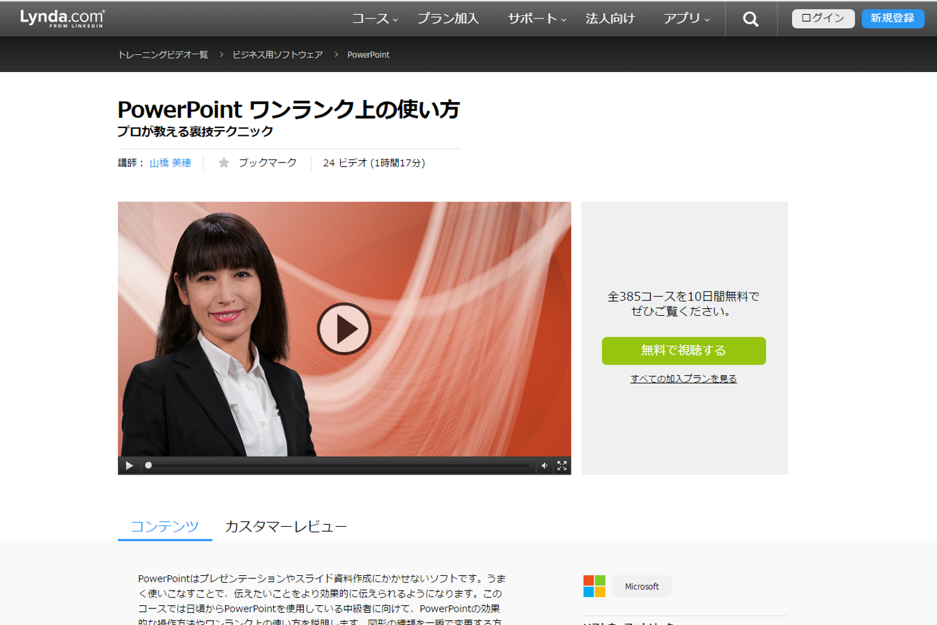The image size is (937, 625).
Task: Click the ログイン button
Action: click(822, 18)
